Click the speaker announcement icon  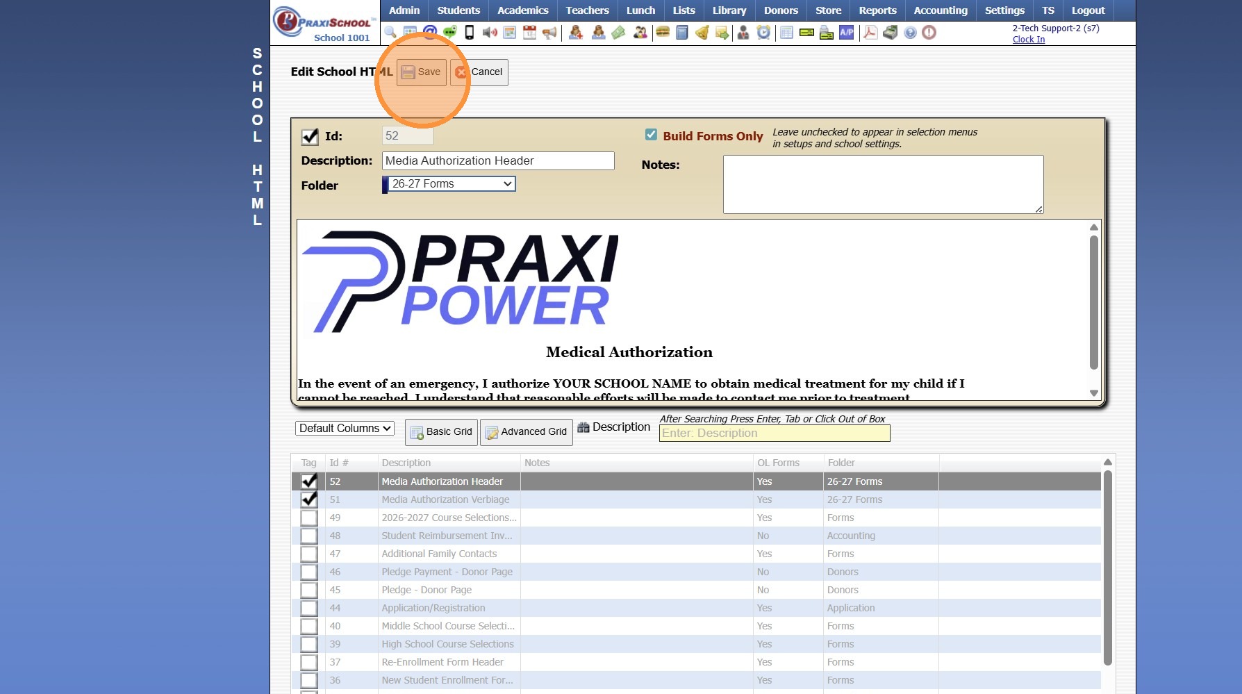[490, 33]
